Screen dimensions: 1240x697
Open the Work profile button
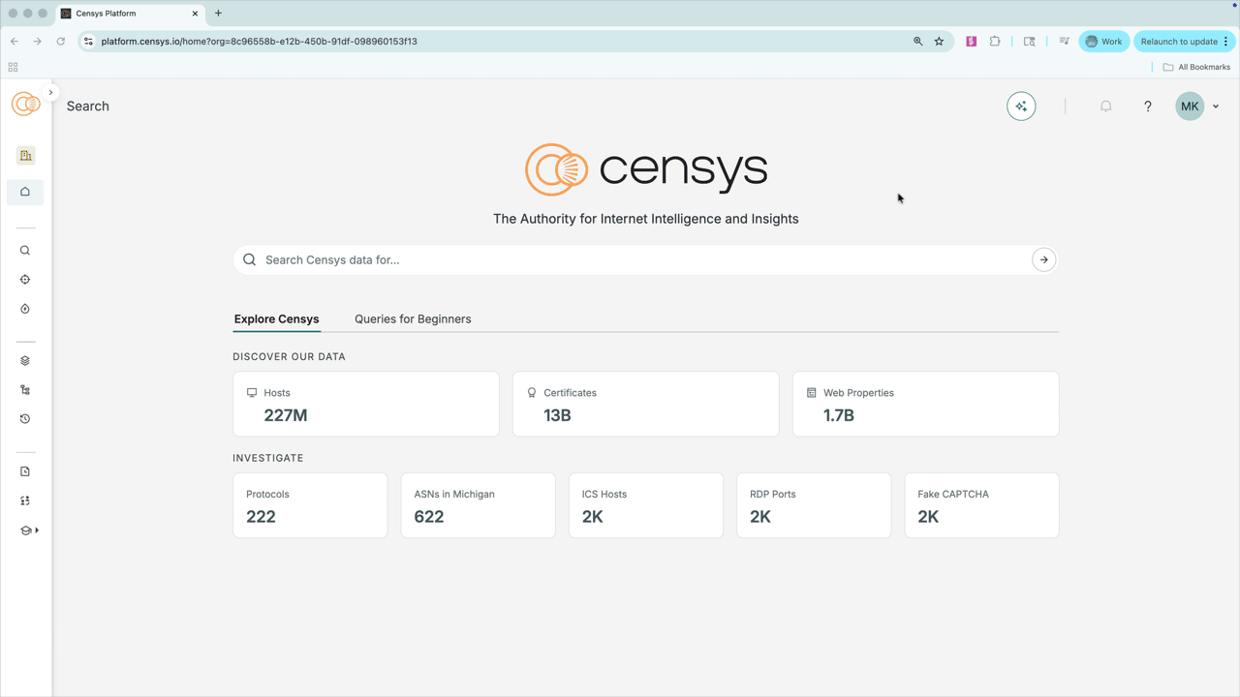[1103, 42]
